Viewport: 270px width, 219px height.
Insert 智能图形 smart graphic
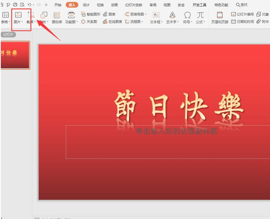click(90, 14)
